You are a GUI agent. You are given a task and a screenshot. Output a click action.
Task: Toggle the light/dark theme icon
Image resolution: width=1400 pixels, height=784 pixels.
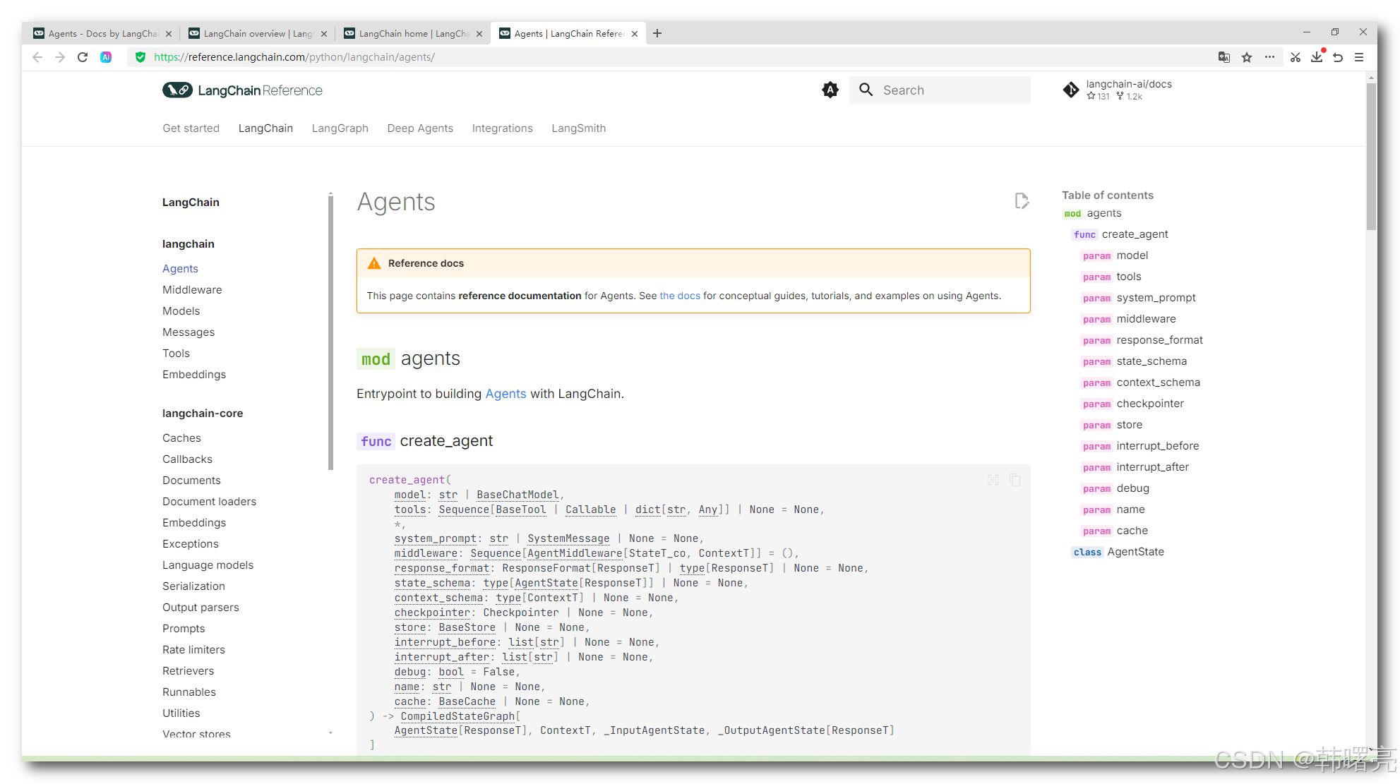tap(830, 90)
